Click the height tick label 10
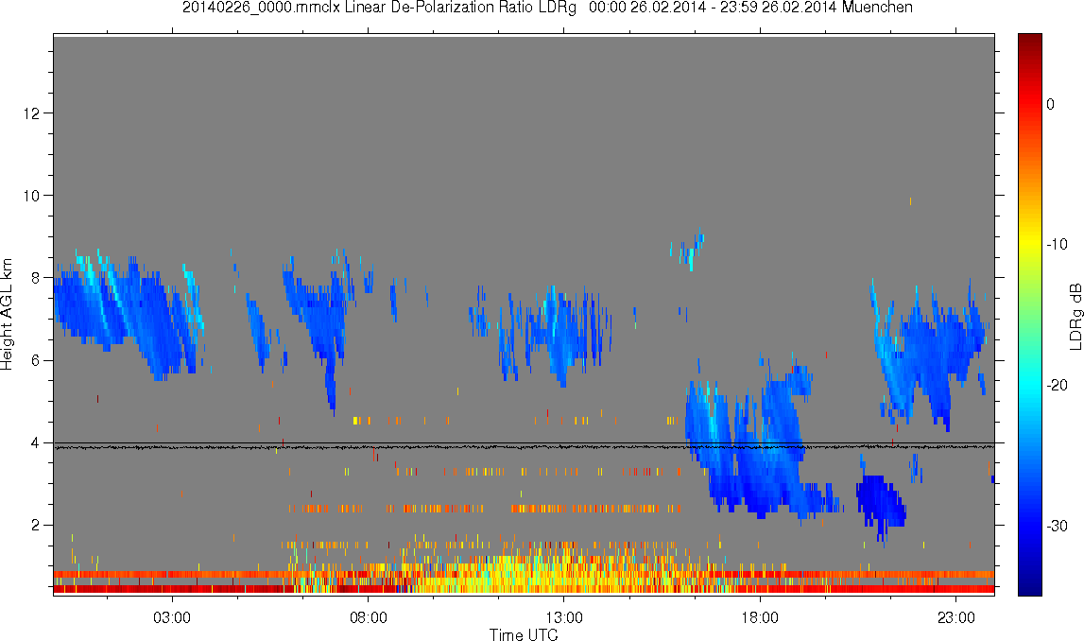 [31, 196]
